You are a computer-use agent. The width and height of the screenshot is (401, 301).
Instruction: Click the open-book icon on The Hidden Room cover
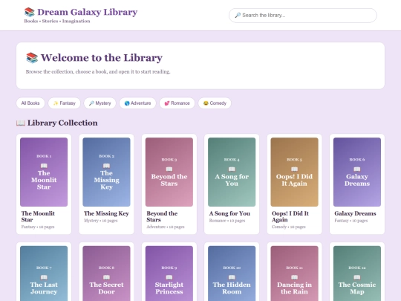point(232,277)
